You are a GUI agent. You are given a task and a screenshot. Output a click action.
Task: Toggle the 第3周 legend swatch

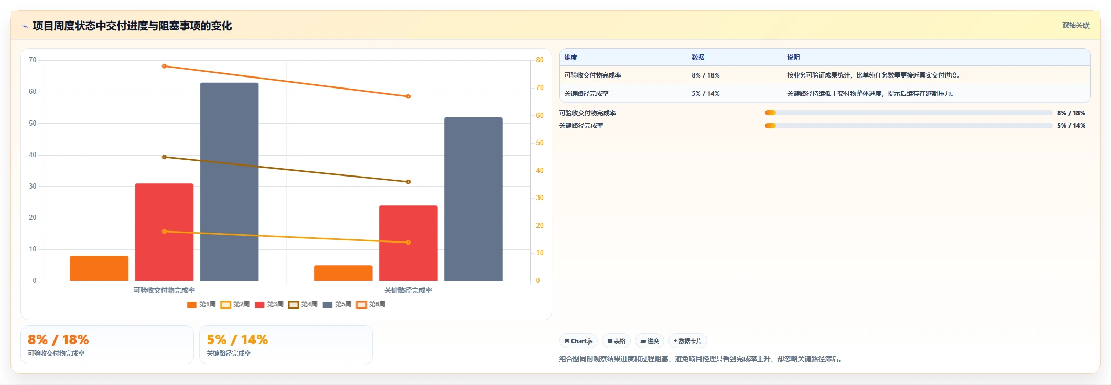[260, 304]
